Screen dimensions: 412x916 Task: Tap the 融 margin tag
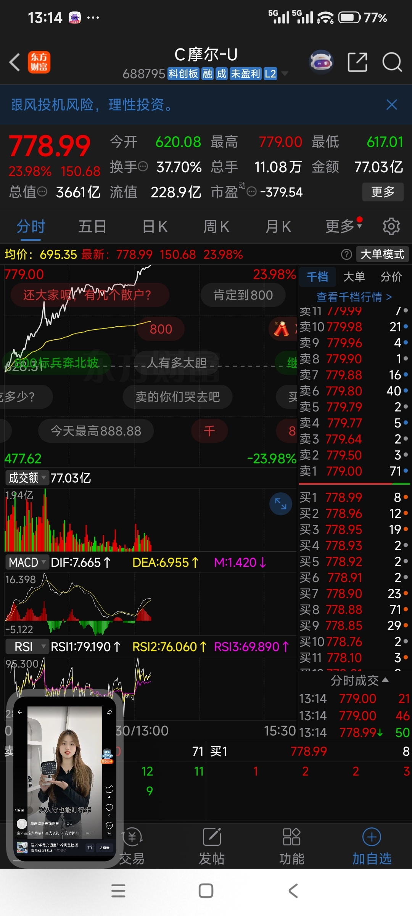tap(208, 74)
